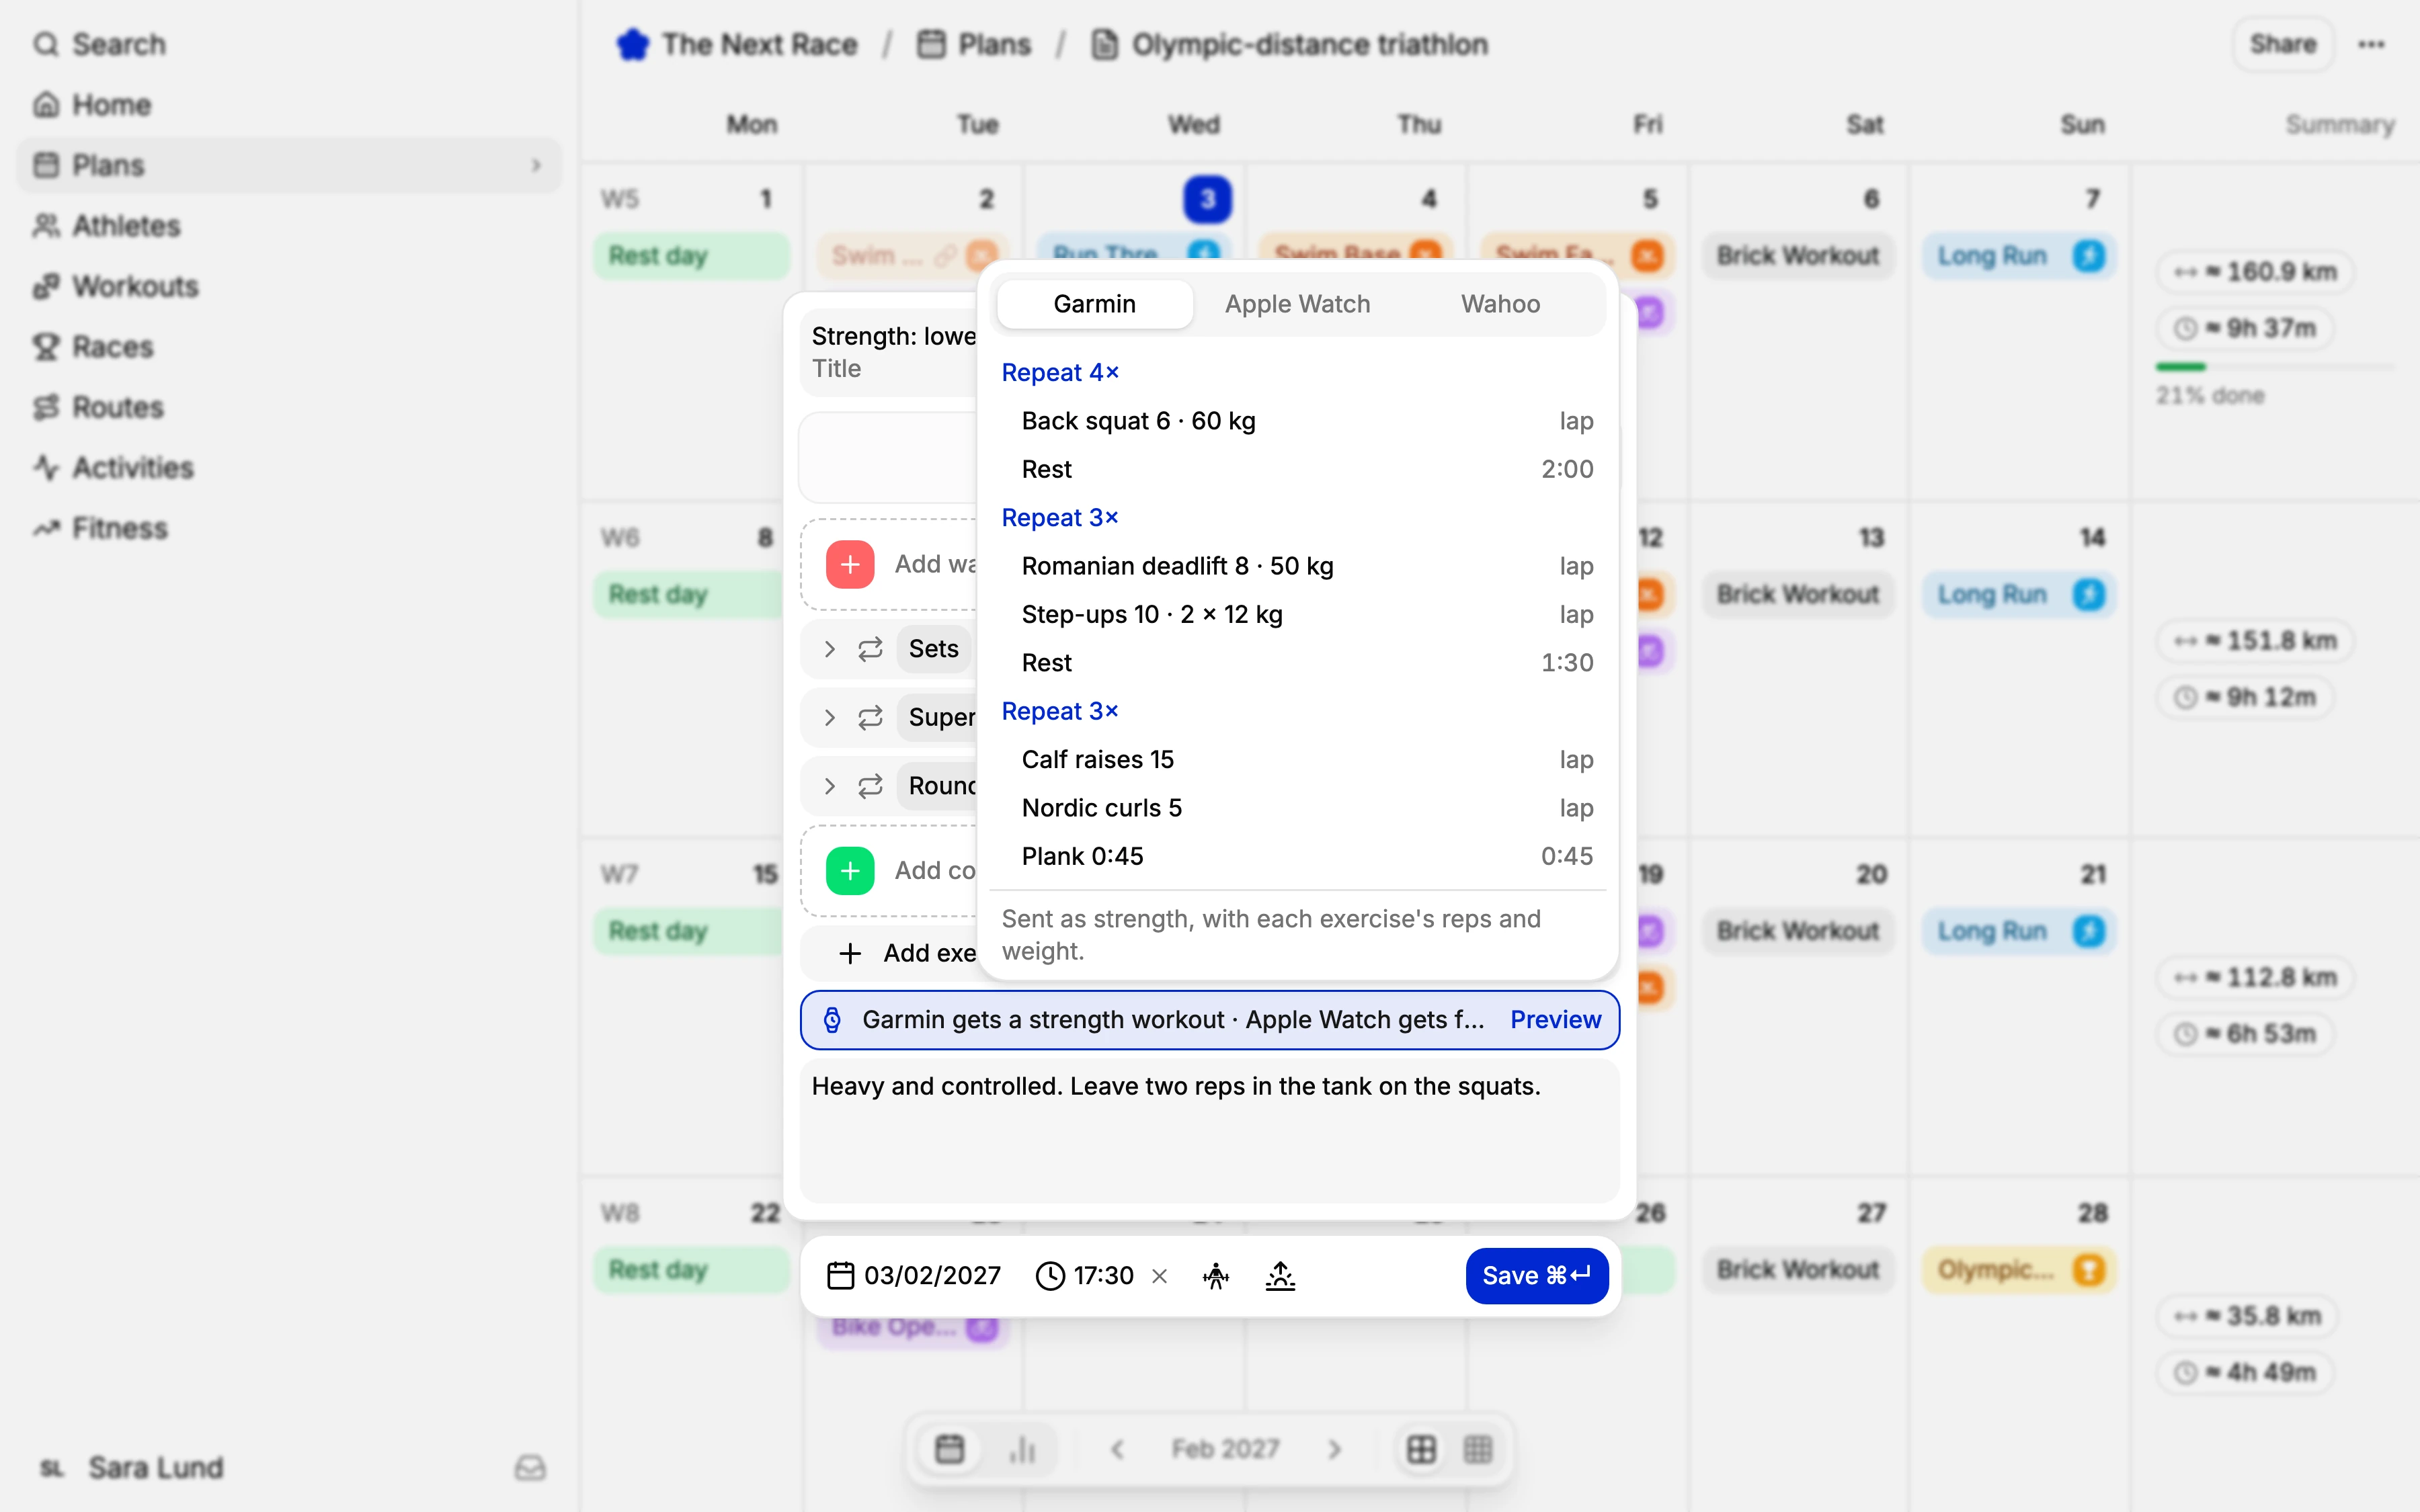Open the Preview link in device banner
This screenshot has width=2420, height=1512.
tap(1555, 1020)
